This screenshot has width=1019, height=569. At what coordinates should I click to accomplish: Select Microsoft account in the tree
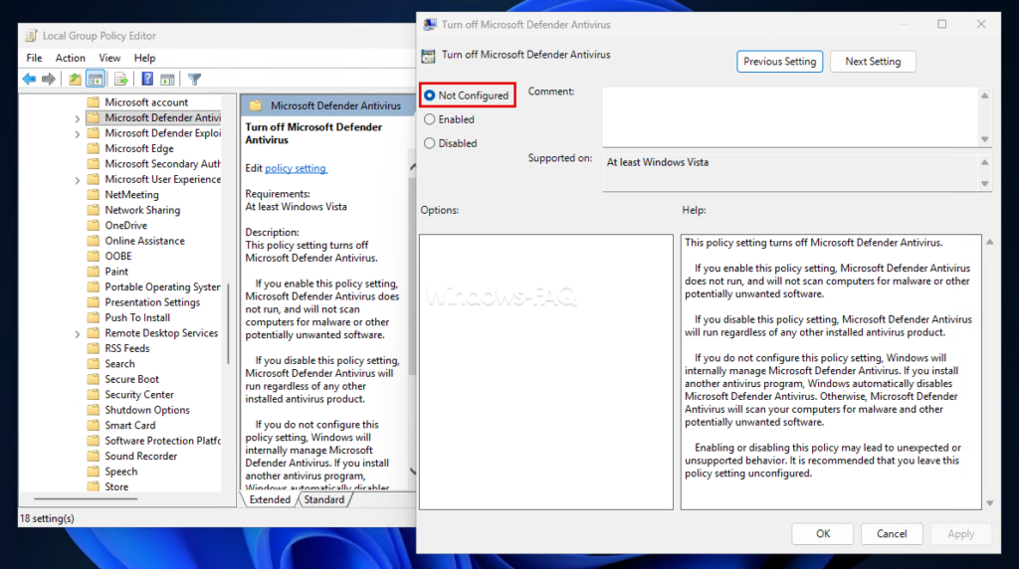(146, 102)
